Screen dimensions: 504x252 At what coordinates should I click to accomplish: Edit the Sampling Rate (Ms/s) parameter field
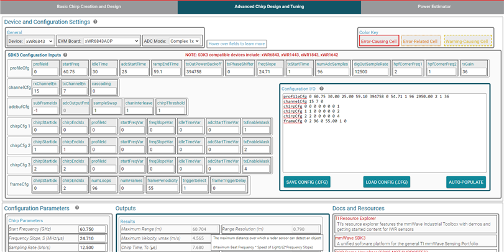coord(92,248)
